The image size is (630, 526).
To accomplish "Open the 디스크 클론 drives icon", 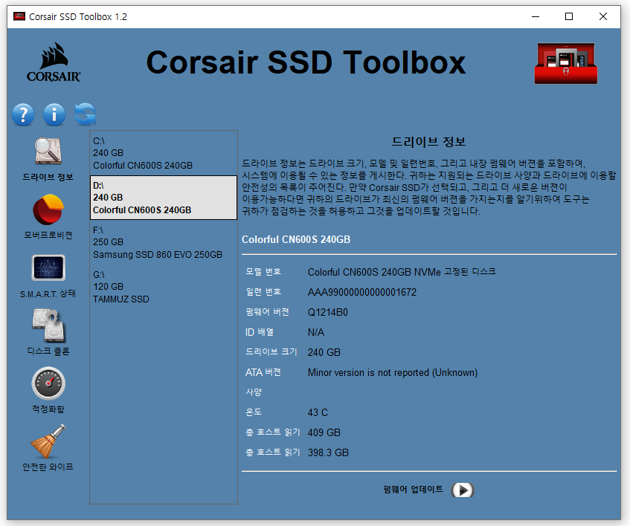I will coord(48,325).
